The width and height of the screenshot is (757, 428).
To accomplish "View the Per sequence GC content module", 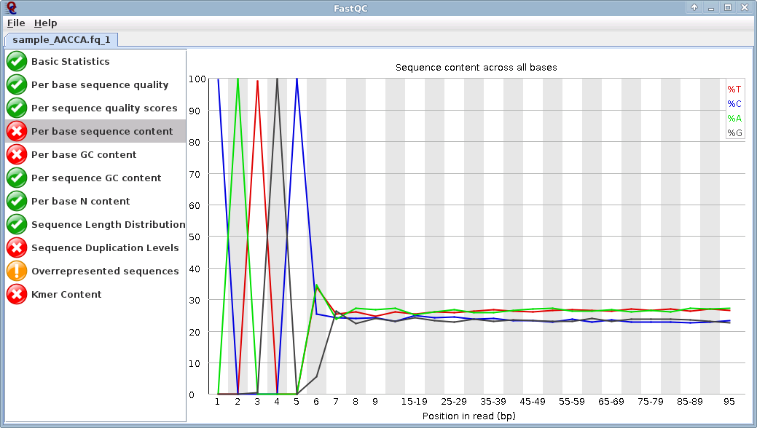I will pyautogui.click(x=96, y=178).
